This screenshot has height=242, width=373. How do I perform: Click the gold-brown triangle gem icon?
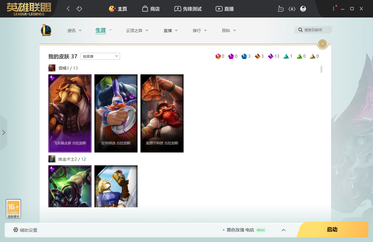[313, 56]
